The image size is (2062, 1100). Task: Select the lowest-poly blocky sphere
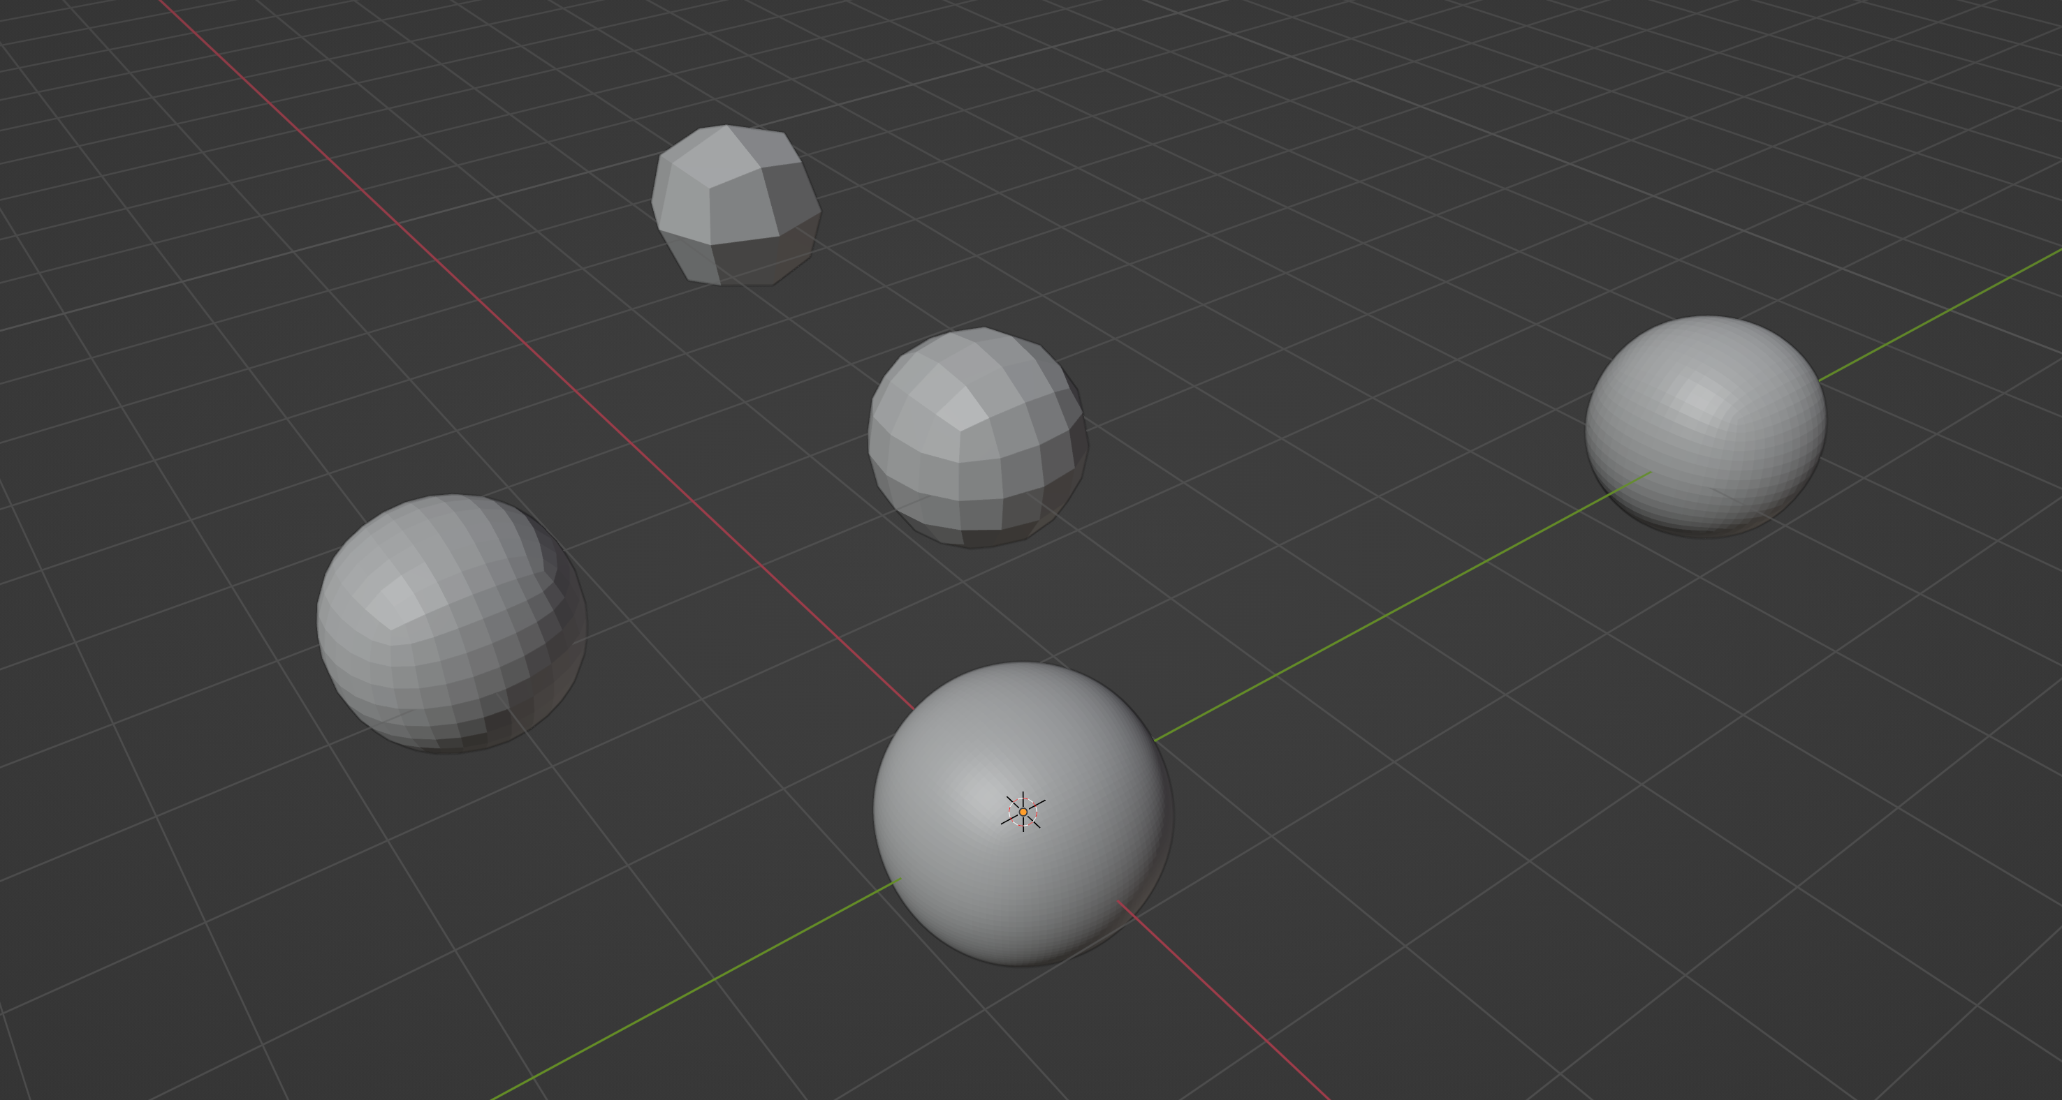click(736, 206)
